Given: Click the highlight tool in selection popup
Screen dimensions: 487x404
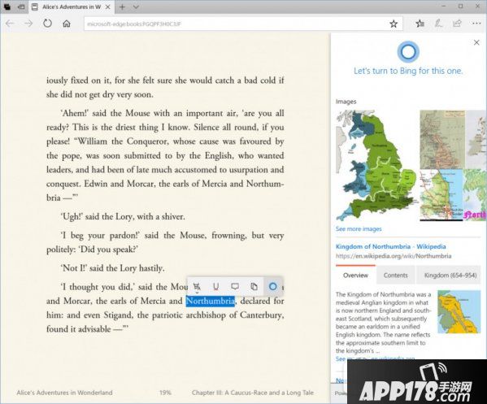Looking at the screenshot, I should (x=197, y=287).
